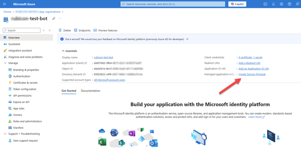This screenshot has height=150, width=301.
Task: Click the Quickstart cloud icon
Action: 5,44
